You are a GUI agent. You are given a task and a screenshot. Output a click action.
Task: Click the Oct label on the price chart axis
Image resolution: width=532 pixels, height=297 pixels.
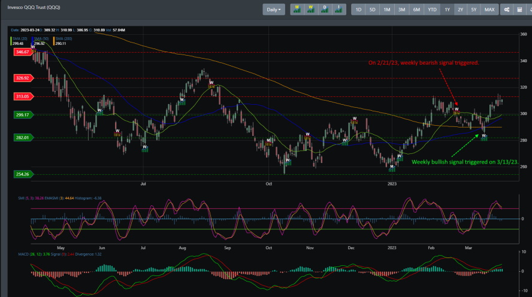(x=269, y=184)
